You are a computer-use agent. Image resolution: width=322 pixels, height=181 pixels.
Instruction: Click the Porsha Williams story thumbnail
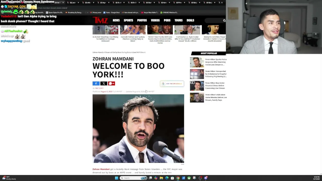point(160,30)
